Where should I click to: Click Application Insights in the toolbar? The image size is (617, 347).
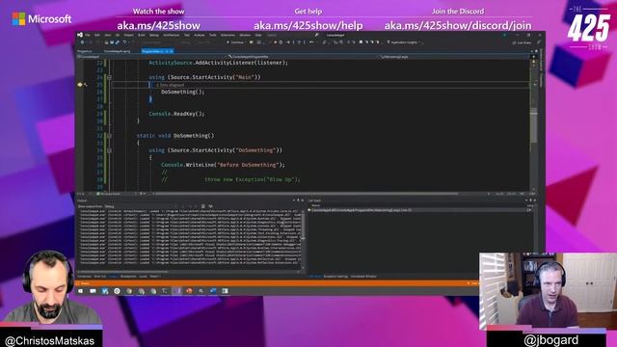tap(403, 42)
